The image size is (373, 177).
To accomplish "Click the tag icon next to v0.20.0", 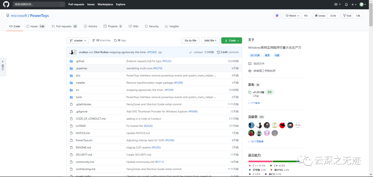I will (250, 92).
